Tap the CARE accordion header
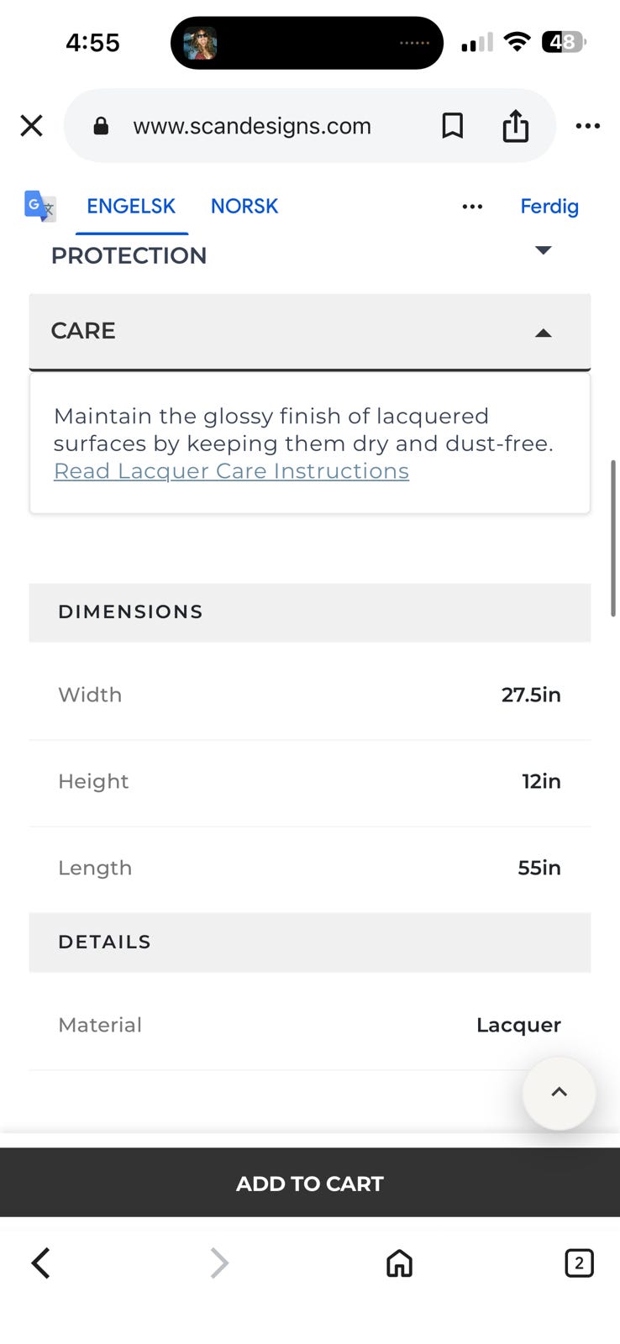 [310, 331]
